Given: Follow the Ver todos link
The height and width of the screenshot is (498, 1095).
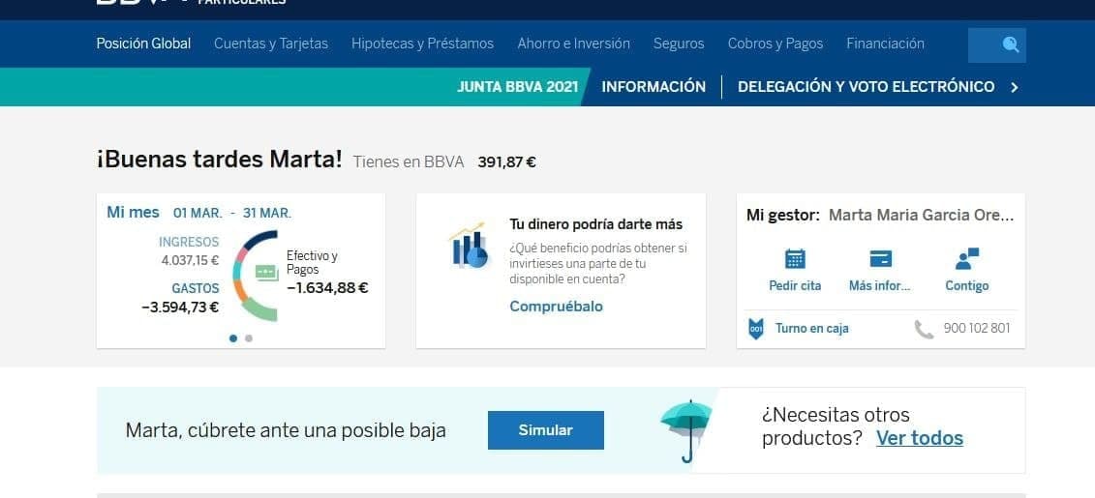Looking at the screenshot, I should coord(919,438).
